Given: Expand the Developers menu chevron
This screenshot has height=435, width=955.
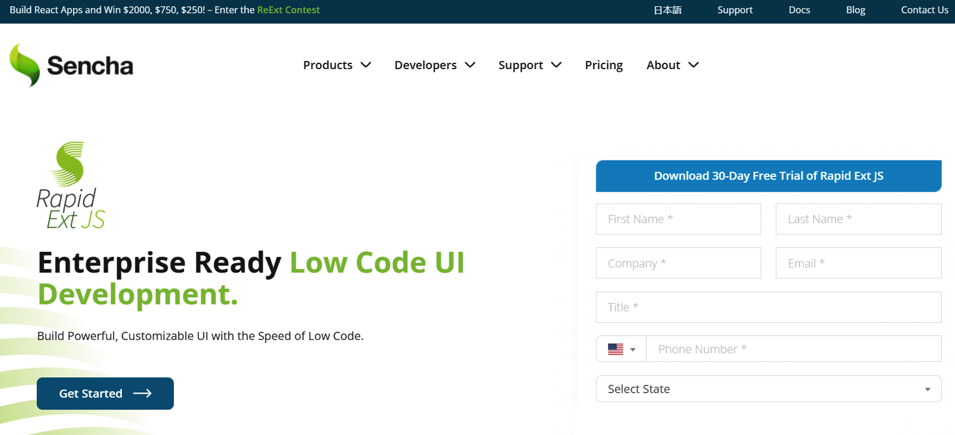Looking at the screenshot, I should coord(470,65).
